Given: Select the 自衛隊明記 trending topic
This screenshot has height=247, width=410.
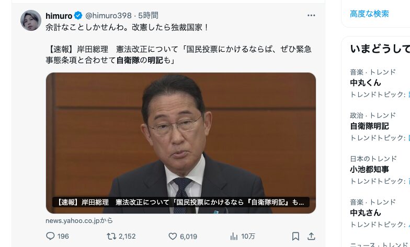Looking at the screenshot, I should pyautogui.click(x=369, y=126).
